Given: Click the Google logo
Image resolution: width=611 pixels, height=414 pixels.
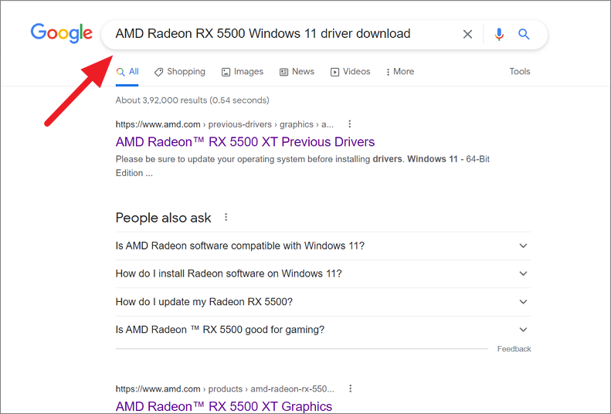Looking at the screenshot, I should coord(62,33).
